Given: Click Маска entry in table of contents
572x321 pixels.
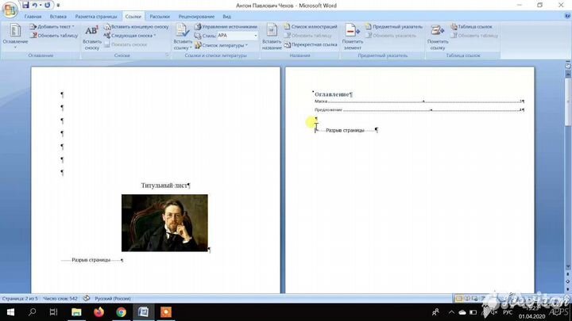Looking at the screenshot, I should [321, 101].
